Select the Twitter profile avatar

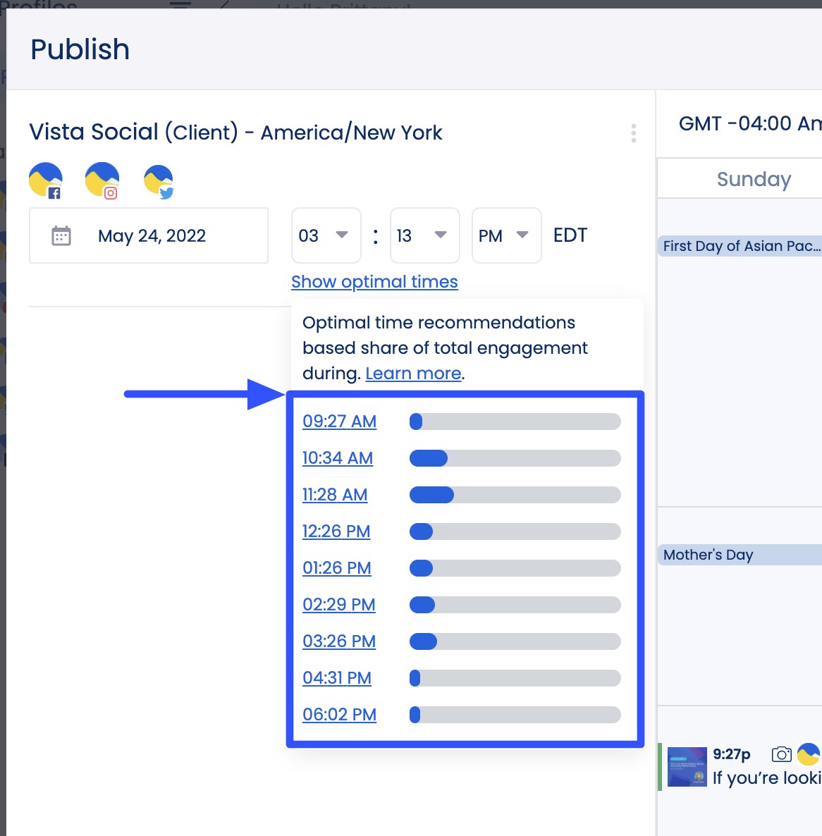pyautogui.click(x=158, y=179)
